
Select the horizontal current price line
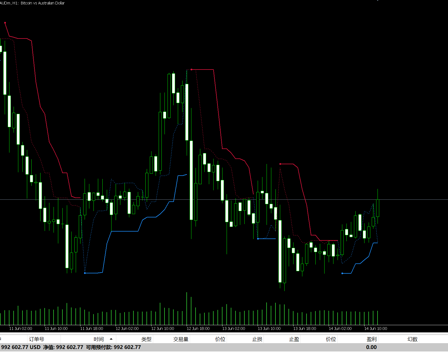[x=224, y=199]
